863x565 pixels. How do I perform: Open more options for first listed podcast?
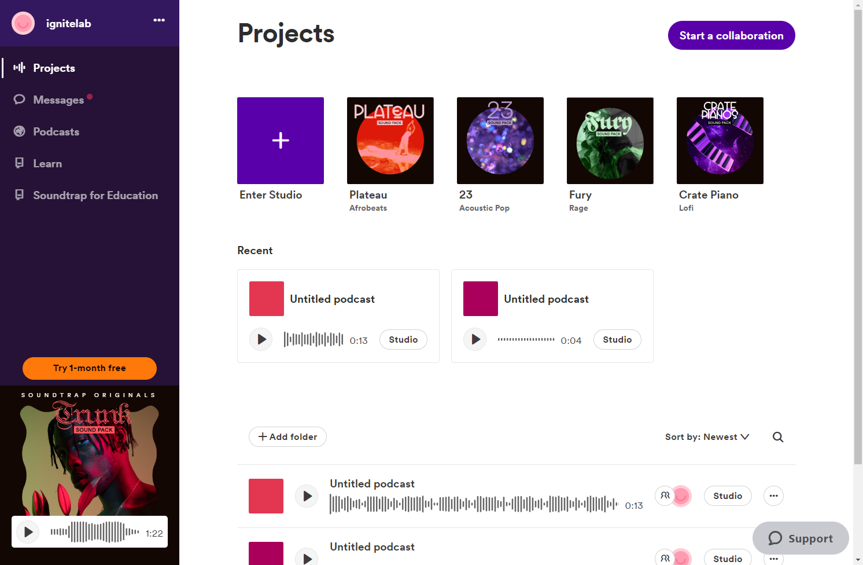[773, 496]
